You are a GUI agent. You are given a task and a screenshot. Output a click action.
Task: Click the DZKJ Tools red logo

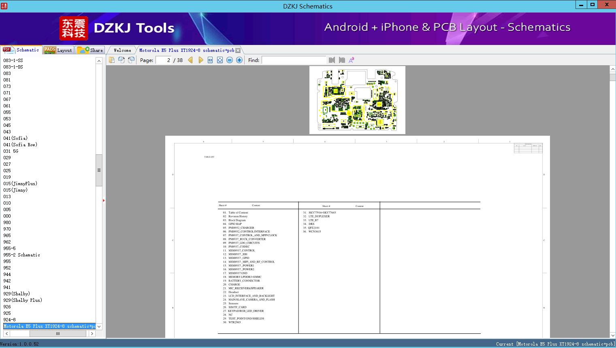73,28
